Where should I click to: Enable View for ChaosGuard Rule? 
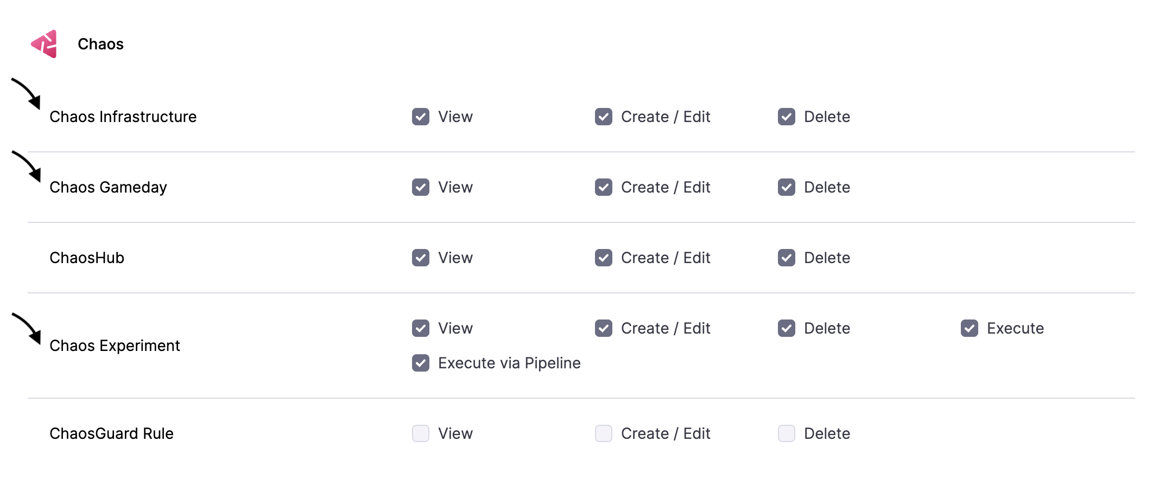pos(421,433)
